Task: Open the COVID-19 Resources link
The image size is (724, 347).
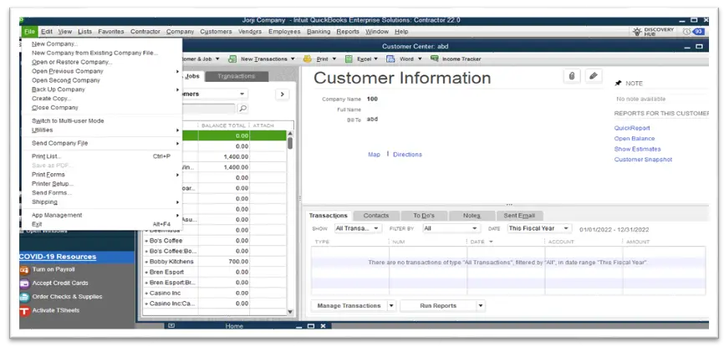Action: pos(57,257)
